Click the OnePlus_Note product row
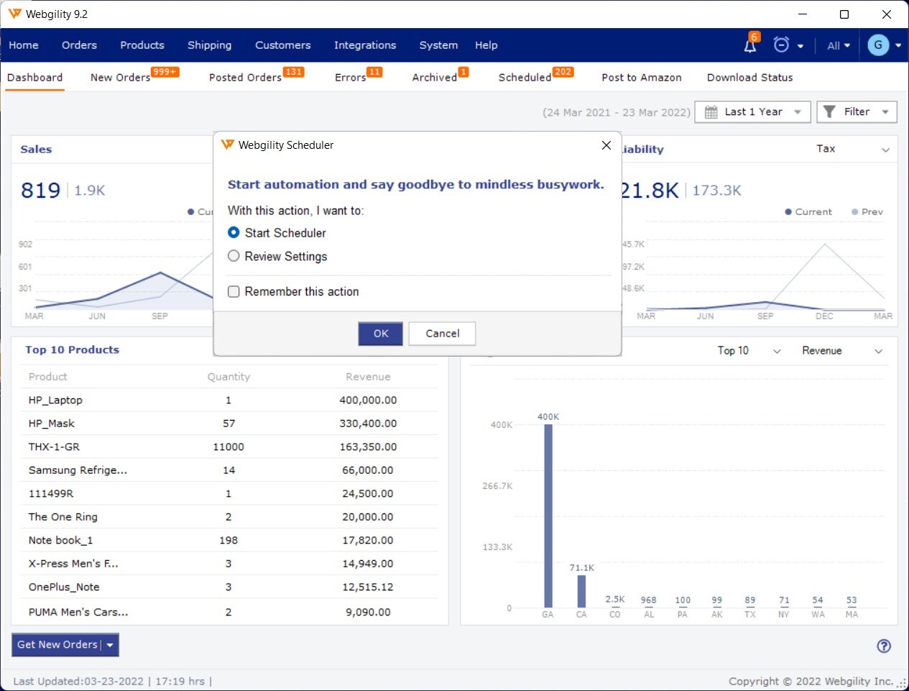The height and width of the screenshot is (691, 909). pos(229,587)
